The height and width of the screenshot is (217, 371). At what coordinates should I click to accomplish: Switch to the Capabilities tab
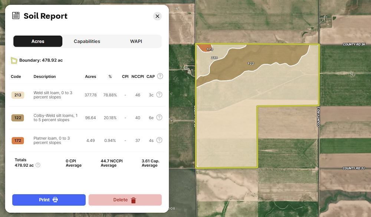87,41
